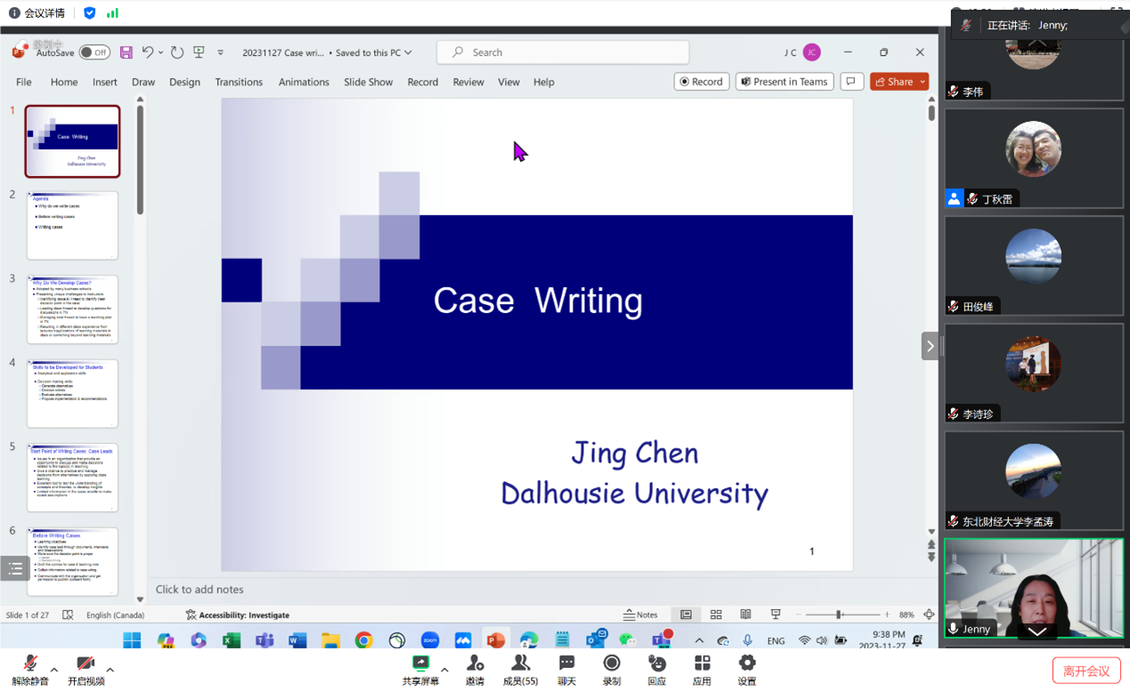Open the Customize Quick Access Toolbar dropdown
The image size is (1130, 691).
[x=221, y=52]
